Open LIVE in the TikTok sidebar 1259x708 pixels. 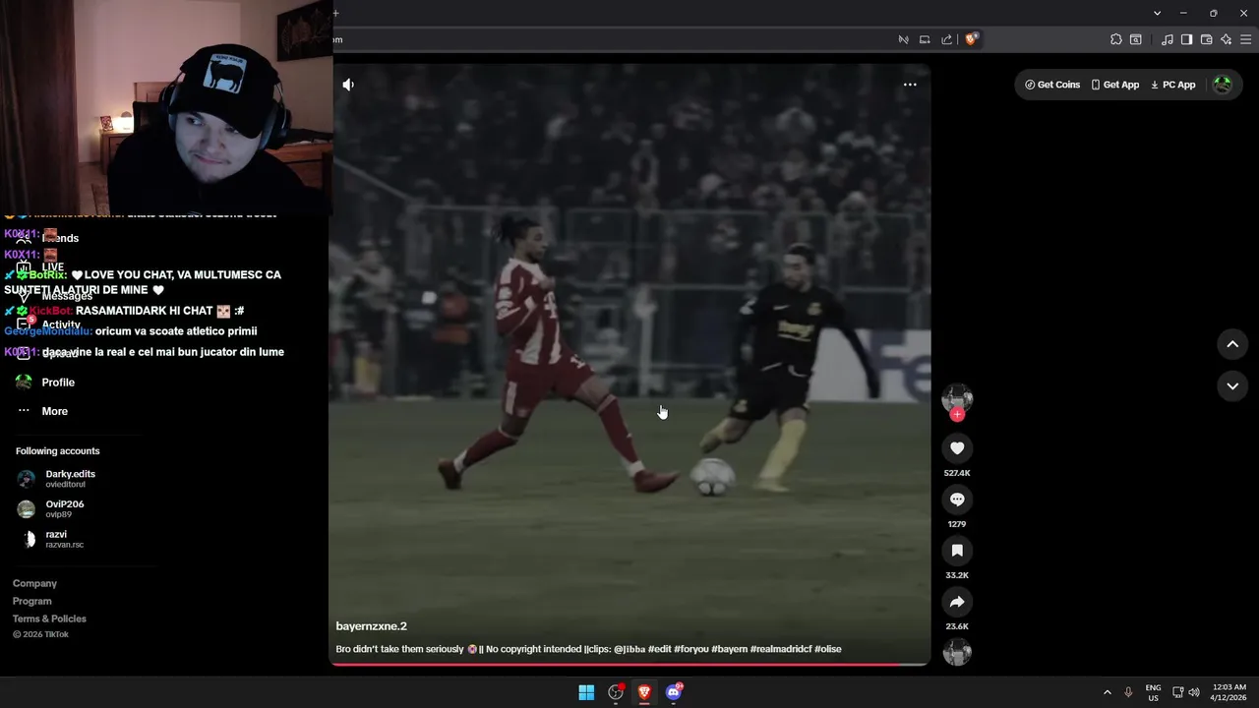coord(41,267)
